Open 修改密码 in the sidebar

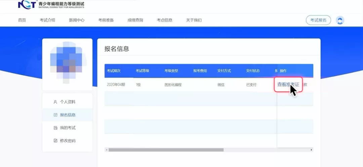click(x=67, y=141)
